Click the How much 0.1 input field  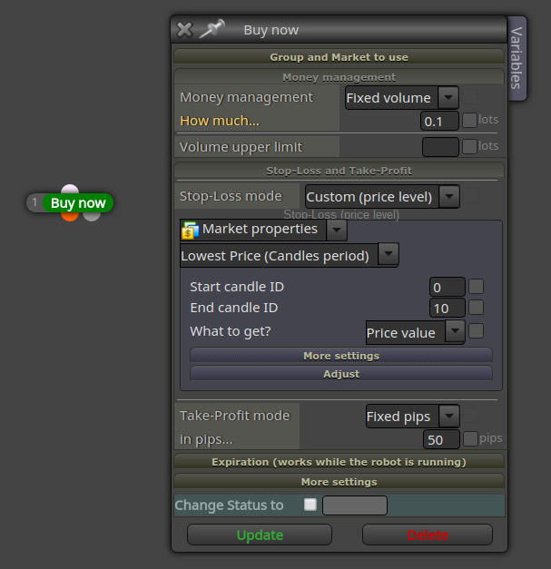[439, 121]
